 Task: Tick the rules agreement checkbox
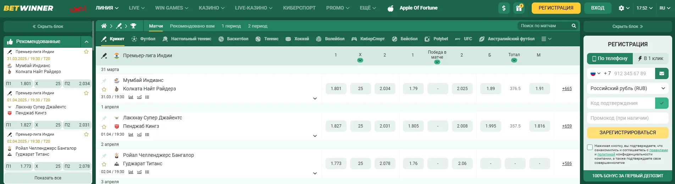pos(590,147)
